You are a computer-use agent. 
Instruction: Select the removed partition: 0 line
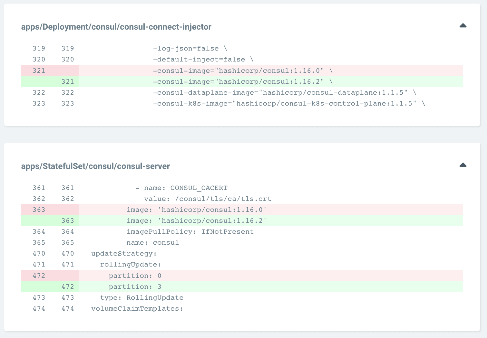tap(135, 276)
